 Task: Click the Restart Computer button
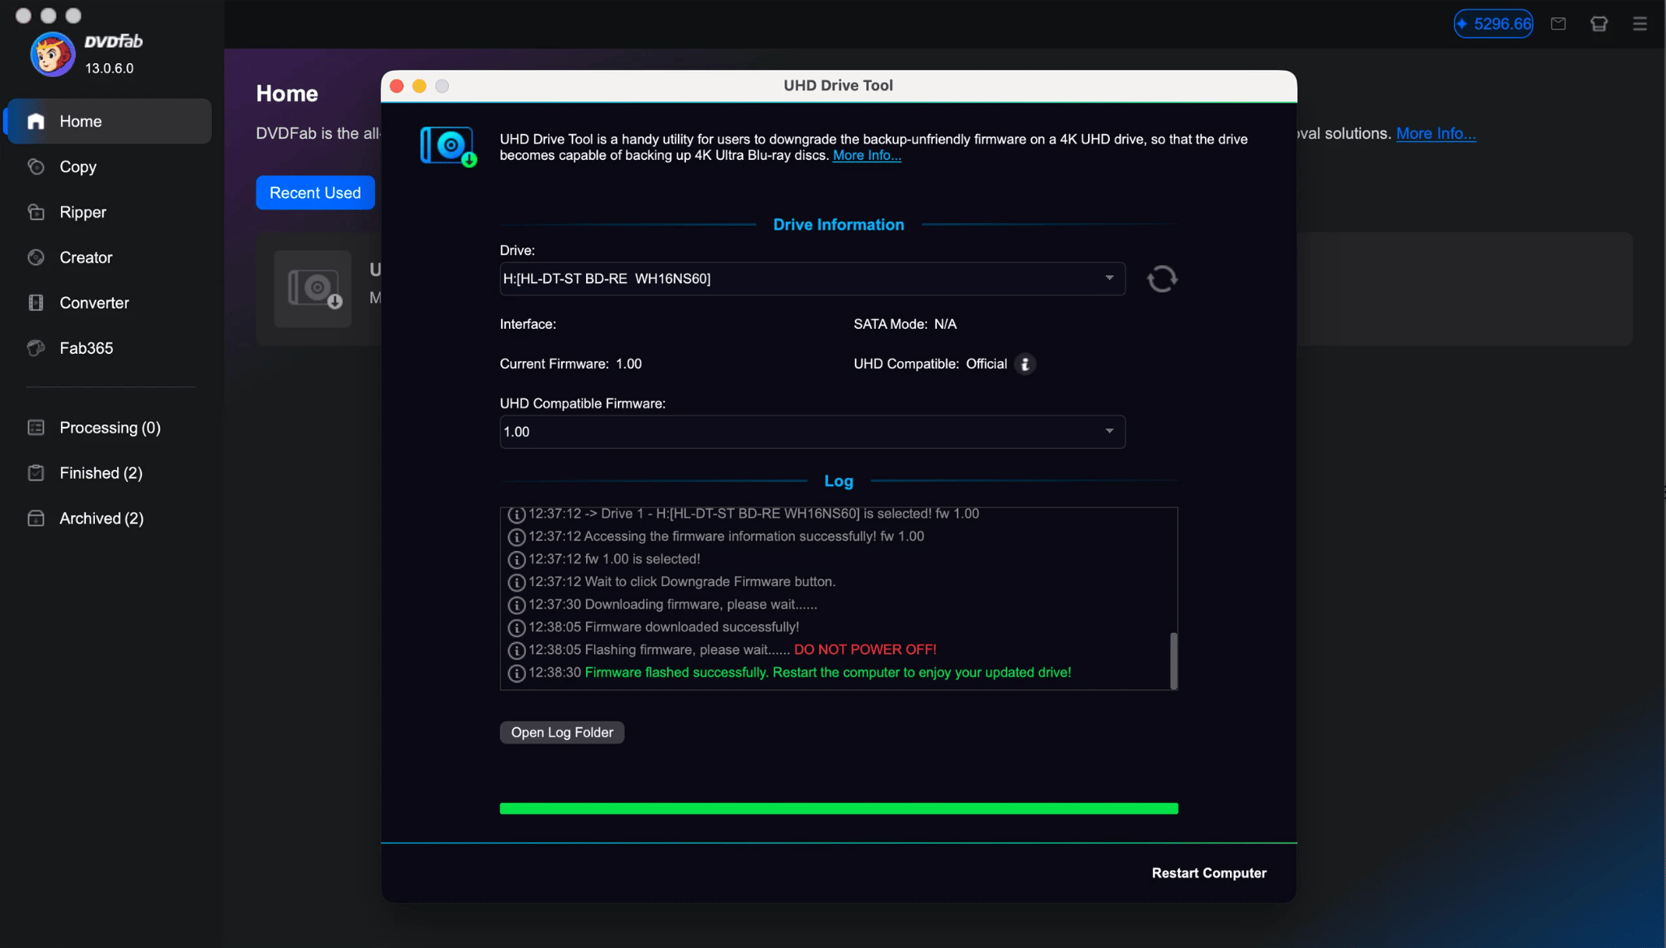coord(1209,873)
